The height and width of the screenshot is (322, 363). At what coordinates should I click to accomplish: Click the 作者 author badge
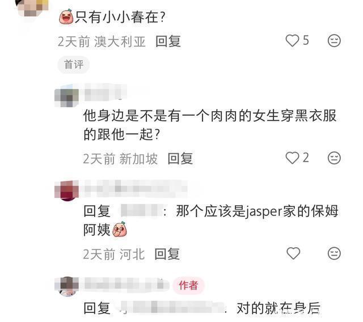188,285
